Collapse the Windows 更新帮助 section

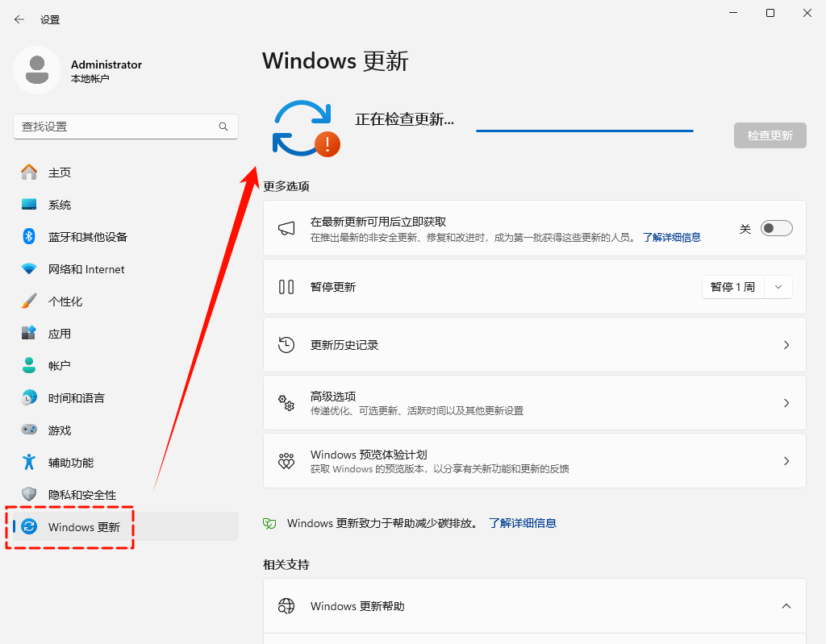click(x=786, y=605)
